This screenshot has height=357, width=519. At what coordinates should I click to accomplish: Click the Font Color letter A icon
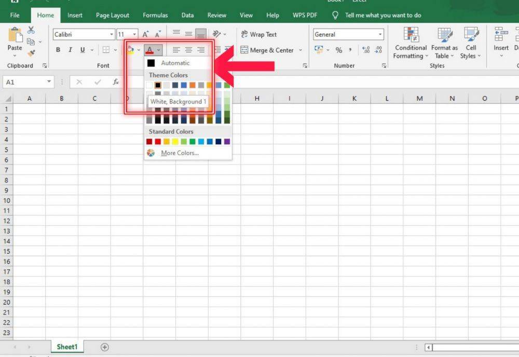(x=149, y=50)
